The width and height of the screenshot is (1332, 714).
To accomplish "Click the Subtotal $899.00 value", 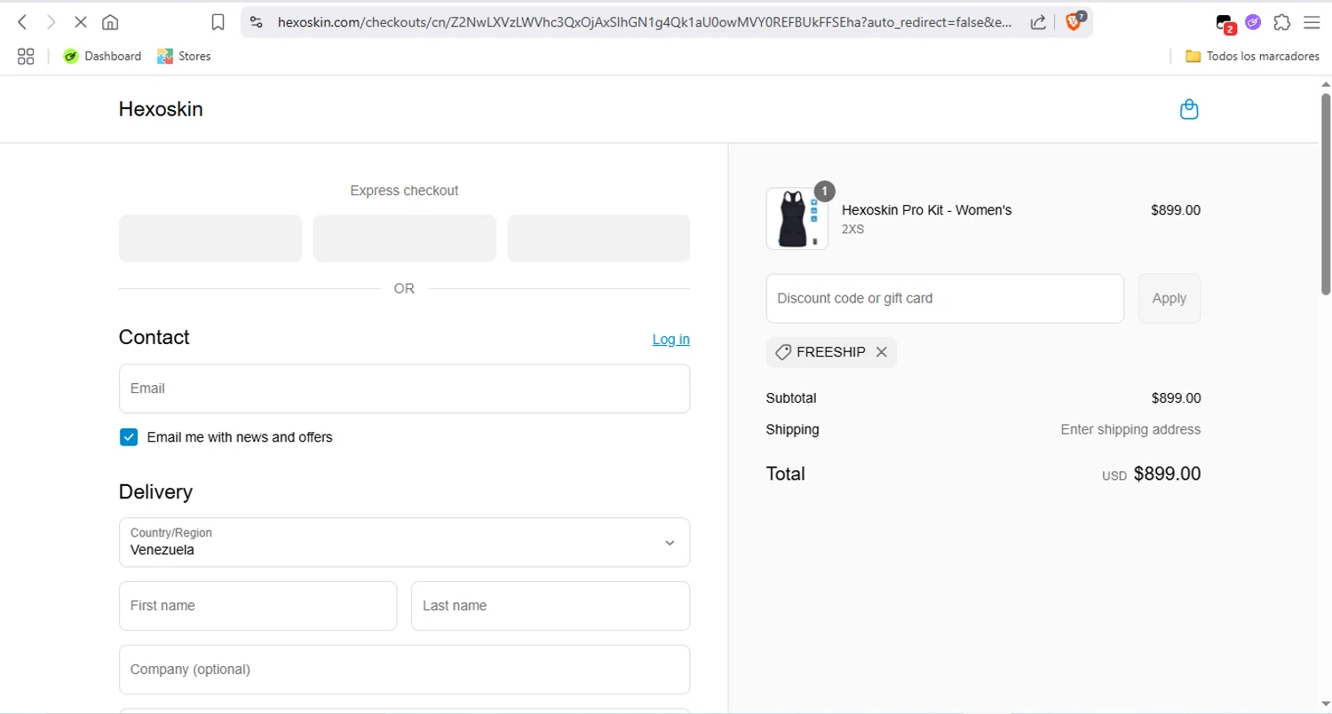I will (x=1176, y=397).
